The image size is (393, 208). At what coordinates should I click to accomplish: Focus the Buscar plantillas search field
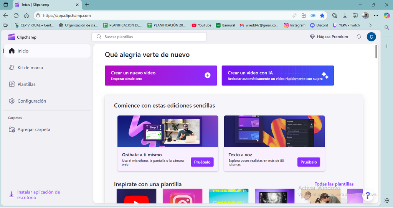(149, 37)
